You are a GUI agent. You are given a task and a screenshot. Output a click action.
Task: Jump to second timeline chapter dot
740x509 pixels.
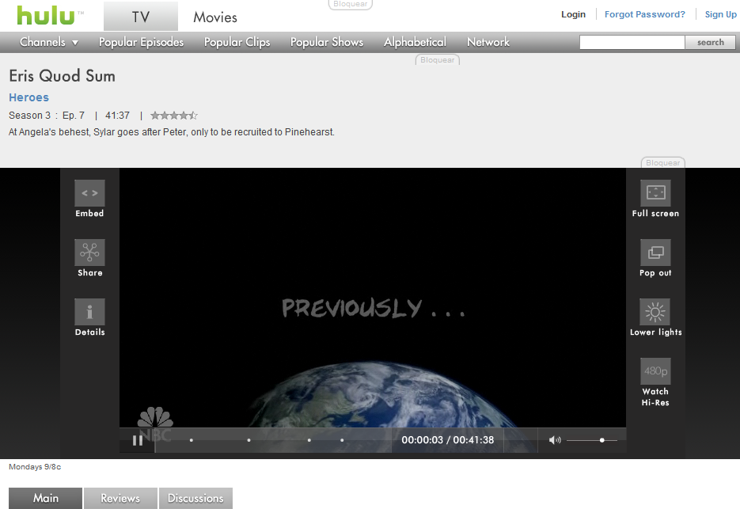(x=249, y=440)
